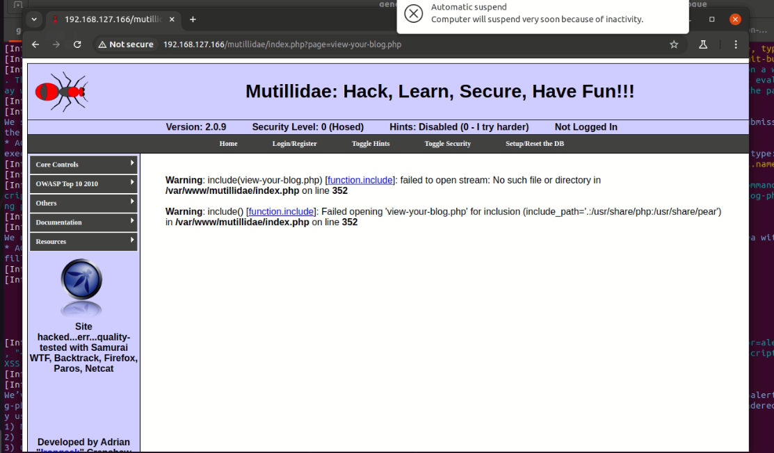The width and height of the screenshot is (774, 453).
Task: Open the first function.include link
Action: (x=360, y=181)
